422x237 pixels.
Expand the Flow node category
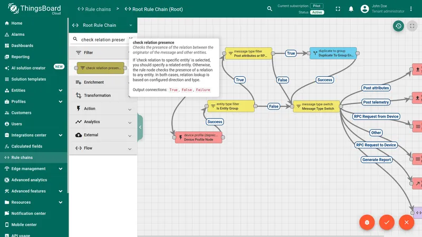(x=103, y=148)
